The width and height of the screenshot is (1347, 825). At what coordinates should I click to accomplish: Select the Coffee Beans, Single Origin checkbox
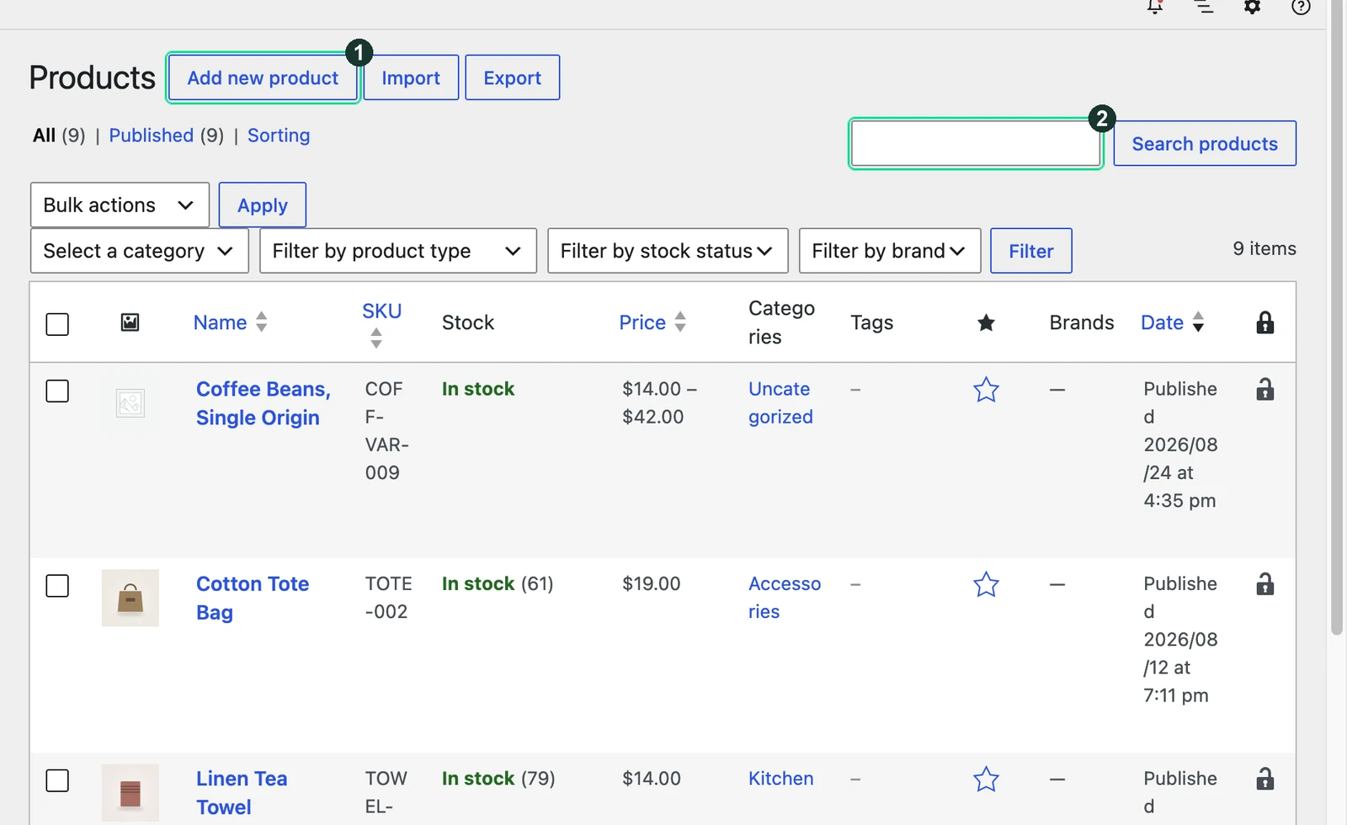pyautogui.click(x=57, y=391)
